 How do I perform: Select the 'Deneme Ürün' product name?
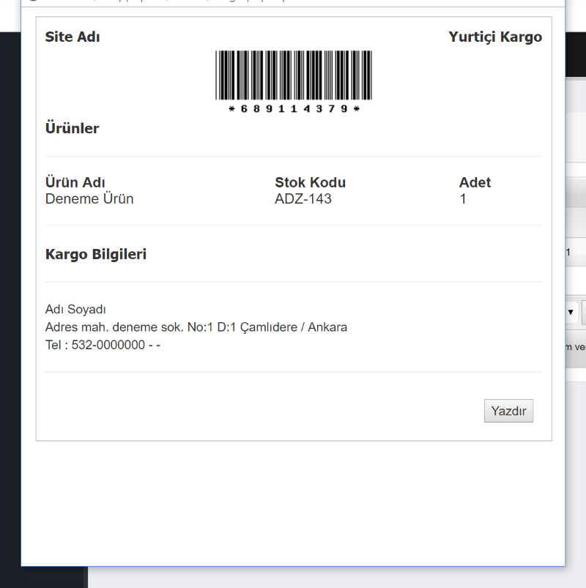(x=89, y=198)
